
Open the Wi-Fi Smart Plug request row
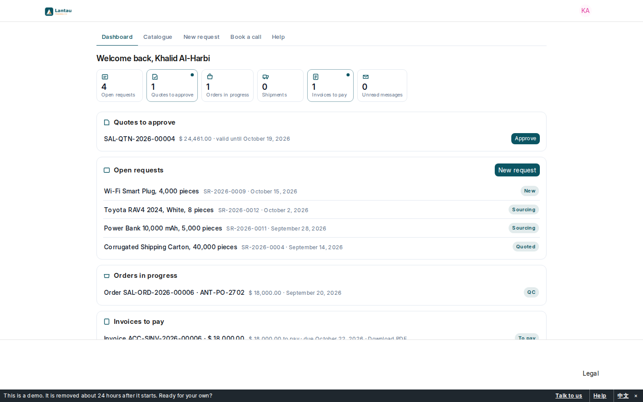click(321, 191)
